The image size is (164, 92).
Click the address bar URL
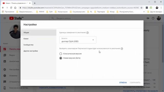[x=80, y=8]
